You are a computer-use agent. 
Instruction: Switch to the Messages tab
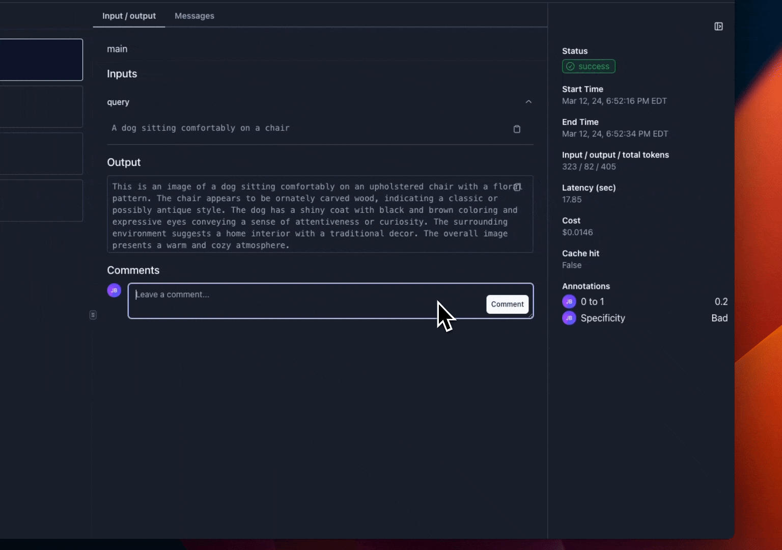tap(194, 16)
